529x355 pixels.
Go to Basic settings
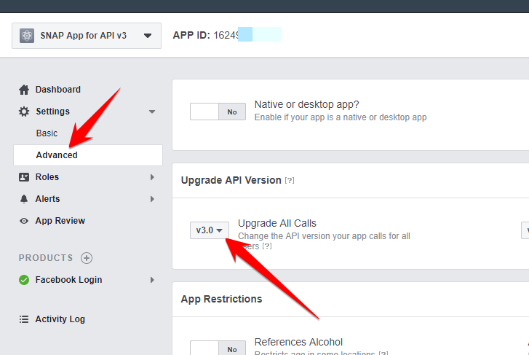click(47, 133)
